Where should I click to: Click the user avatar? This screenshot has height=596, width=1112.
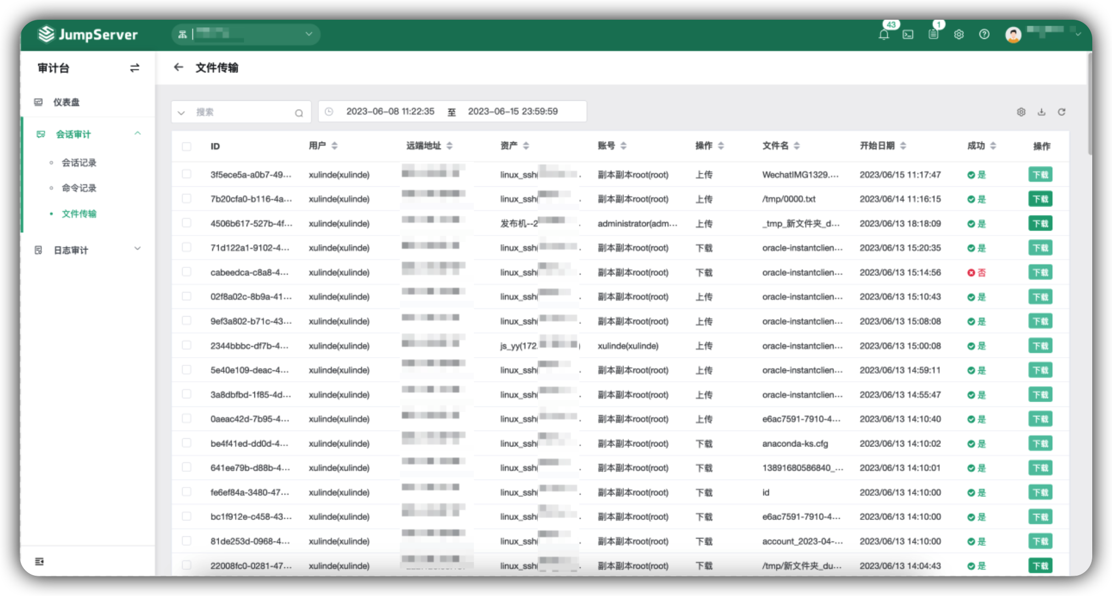[1013, 35]
